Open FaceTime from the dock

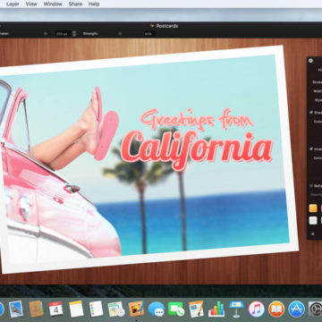pyautogui.click(x=176, y=309)
